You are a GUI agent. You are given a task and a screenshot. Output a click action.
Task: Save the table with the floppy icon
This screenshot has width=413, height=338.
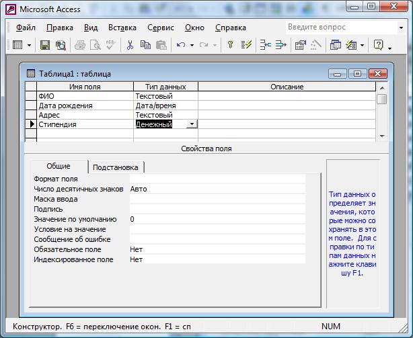[x=45, y=45]
